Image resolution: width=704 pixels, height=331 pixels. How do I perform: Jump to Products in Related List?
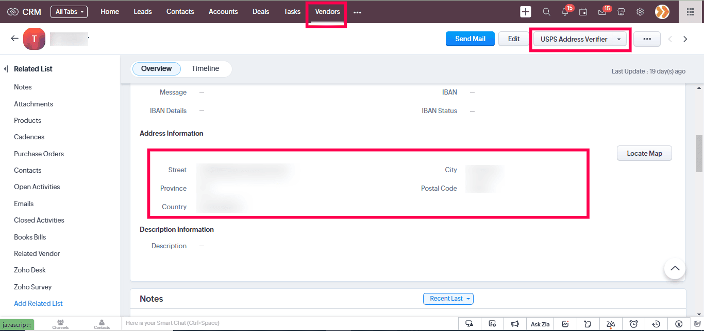27,120
